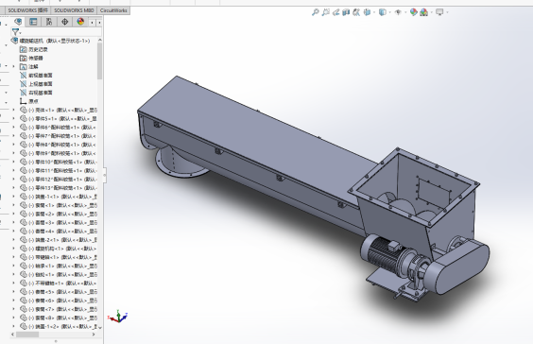Image resolution: width=533 pixels, height=344 pixels.
Task: Select the 零件13 component row
Action: pos(59,188)
